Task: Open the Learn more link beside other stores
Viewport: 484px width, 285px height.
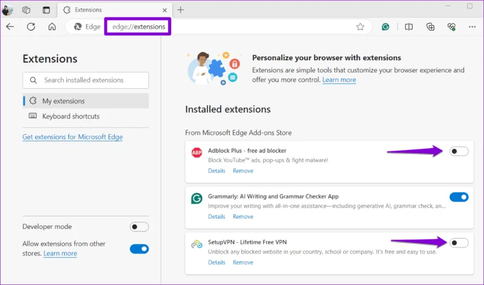Action: (60, 253)
